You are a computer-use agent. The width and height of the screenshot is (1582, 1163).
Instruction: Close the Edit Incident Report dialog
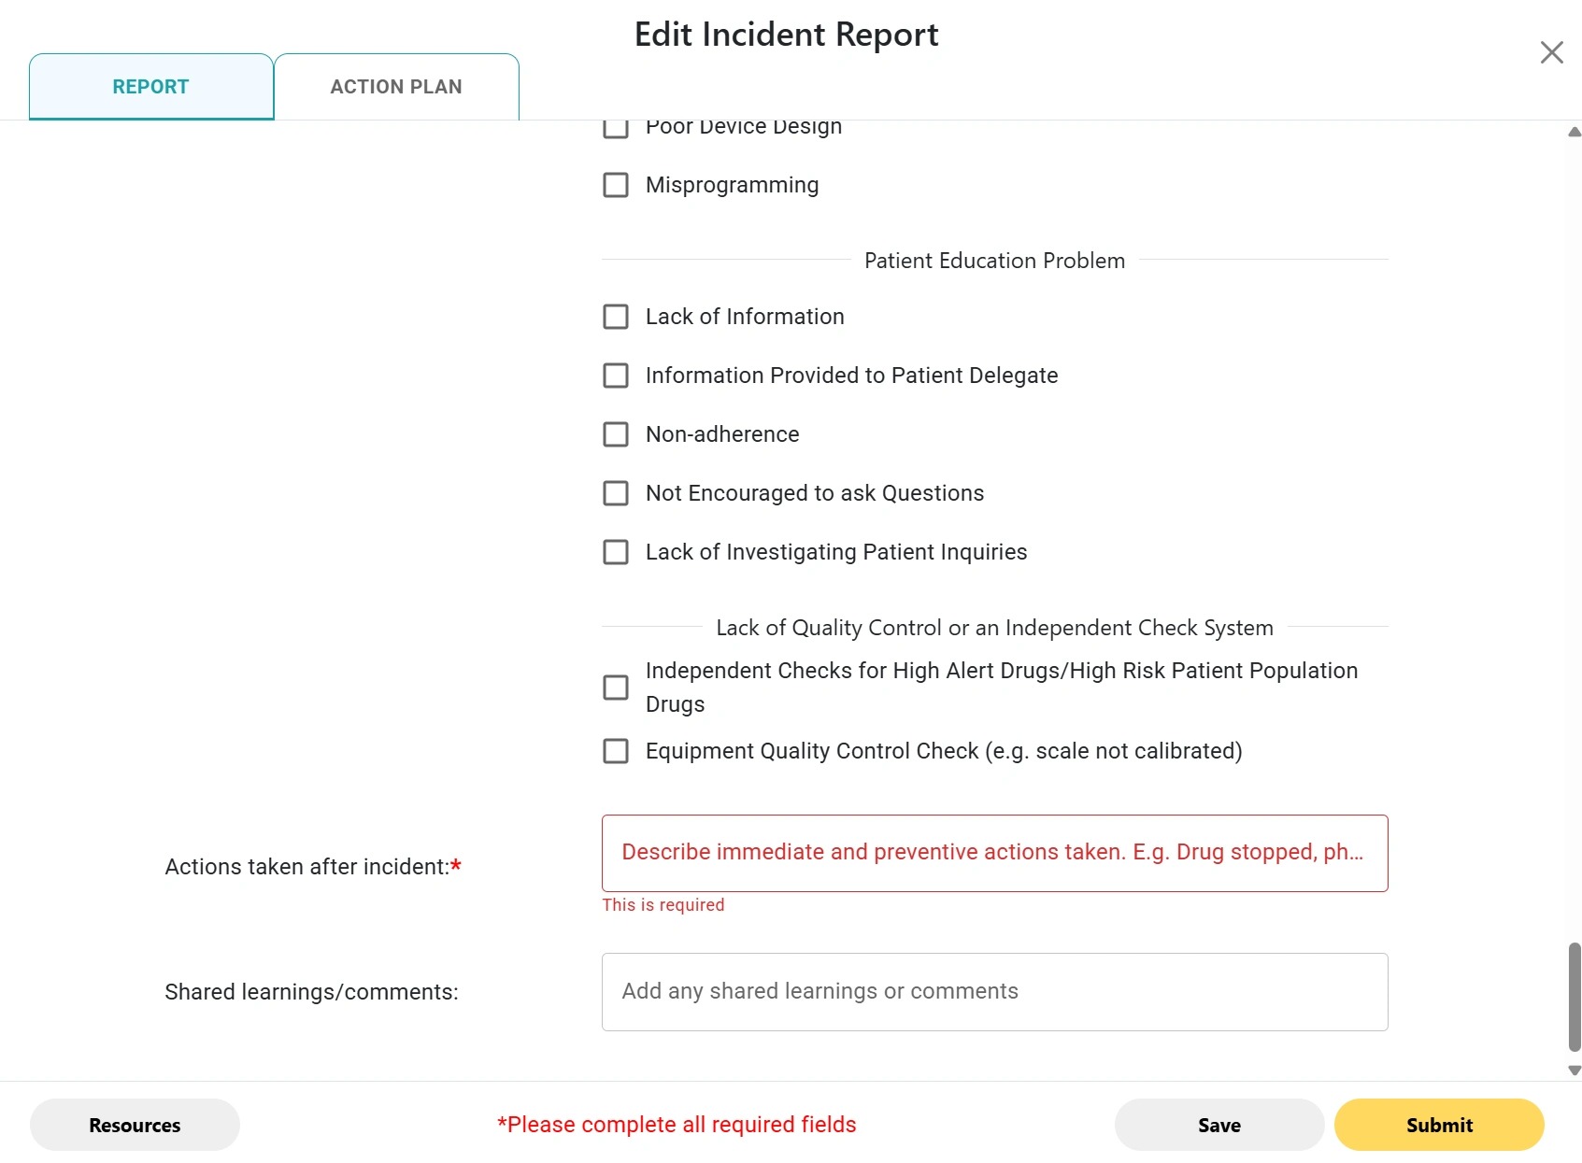[x=1551, y=52]
